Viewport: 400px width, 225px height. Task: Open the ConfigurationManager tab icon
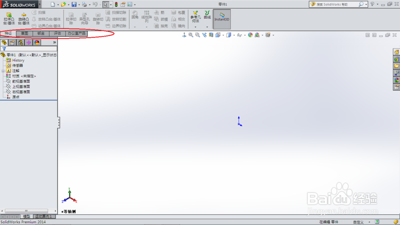point(20,42)
